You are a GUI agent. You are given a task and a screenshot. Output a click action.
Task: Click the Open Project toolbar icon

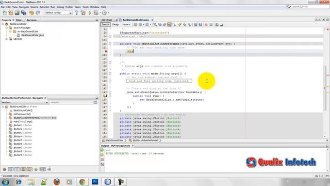[x=17, y=13]
